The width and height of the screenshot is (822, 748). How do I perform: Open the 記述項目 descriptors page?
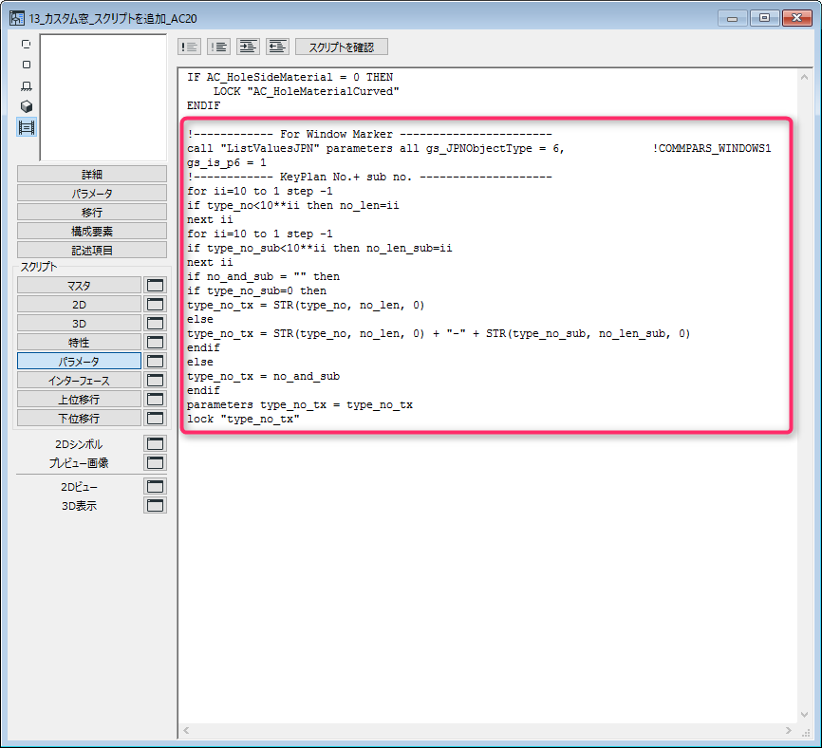(92, 250)
